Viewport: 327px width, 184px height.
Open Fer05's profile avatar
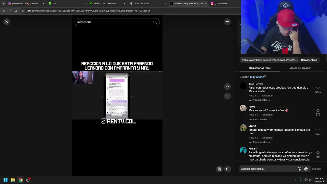click(243, 108)
